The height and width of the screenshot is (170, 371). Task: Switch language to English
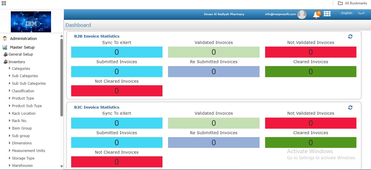[x=346, y=13]
